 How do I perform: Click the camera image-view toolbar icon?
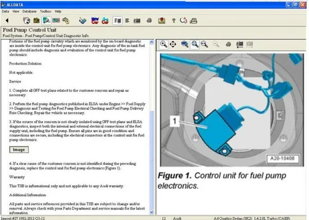pyautogui.click(x=137, y=21)
